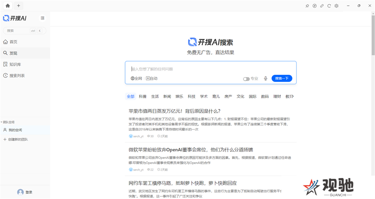This screenshot has width=375, height=199.
Task: Select the 新闻 category tab
Action: click(167, 96)
